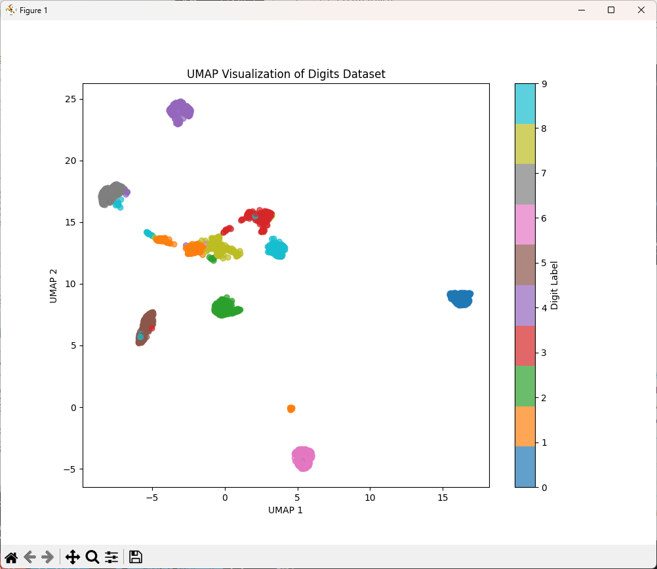
Task: Close the Figure 1 window
Action: [x=641, y=10]
